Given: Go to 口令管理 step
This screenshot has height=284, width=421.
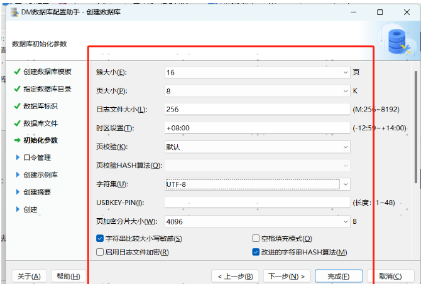Looking at the screenshot, I should [x=37, y=157].
